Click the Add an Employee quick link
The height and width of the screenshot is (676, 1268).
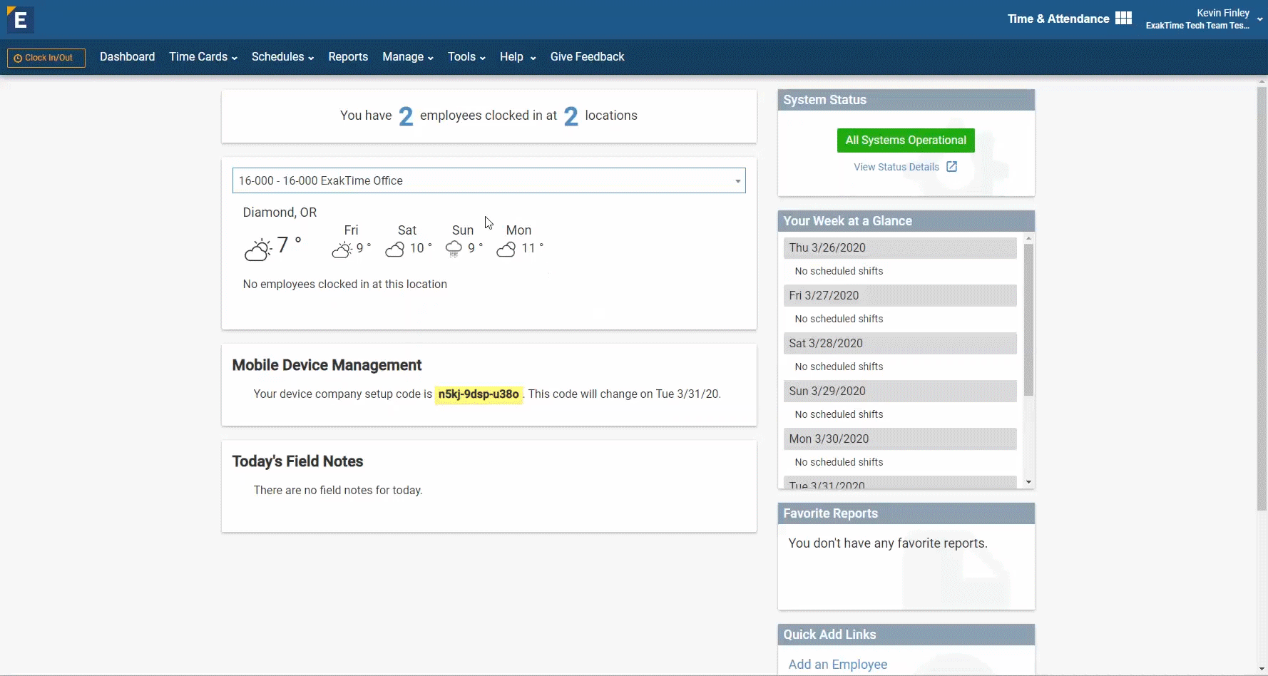837,664
